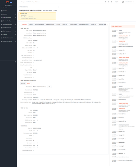Click the help icon in top bar
This screenshot has height=167, width=136.
pos(105,2)
